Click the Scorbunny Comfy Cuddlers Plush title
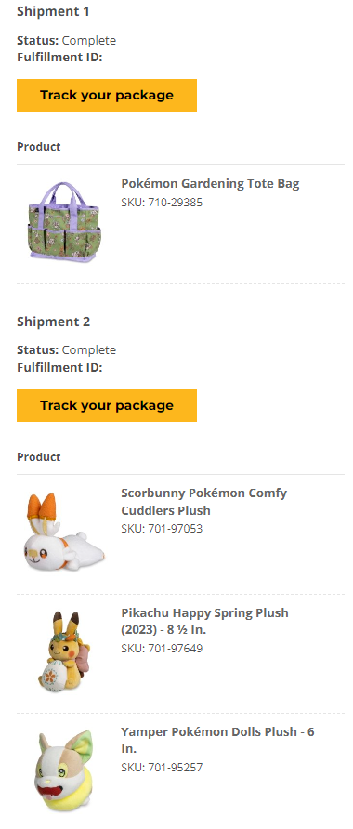 pyautogui.click(x=204, y=502)
